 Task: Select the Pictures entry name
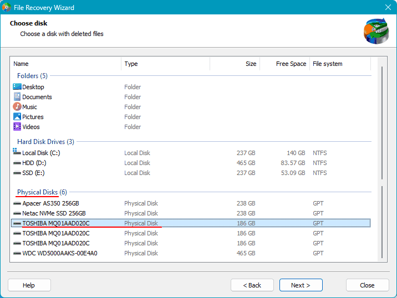[x=33, y=117]
